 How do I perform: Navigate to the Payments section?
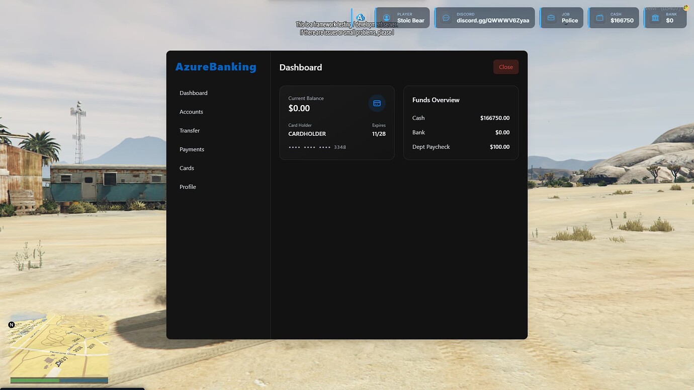pyautogui.click(x=192, y=149)
